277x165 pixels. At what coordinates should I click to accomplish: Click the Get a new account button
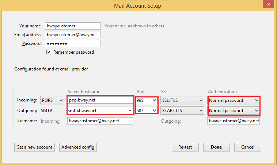pos(34,147)
